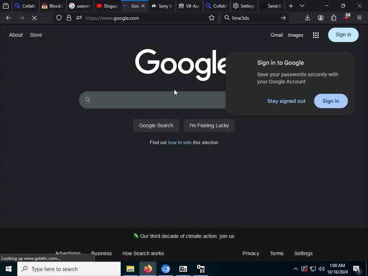Open the Extensions puzzle icon
Viewport: 368px width, 276px height.
click(x=333, y=18)
